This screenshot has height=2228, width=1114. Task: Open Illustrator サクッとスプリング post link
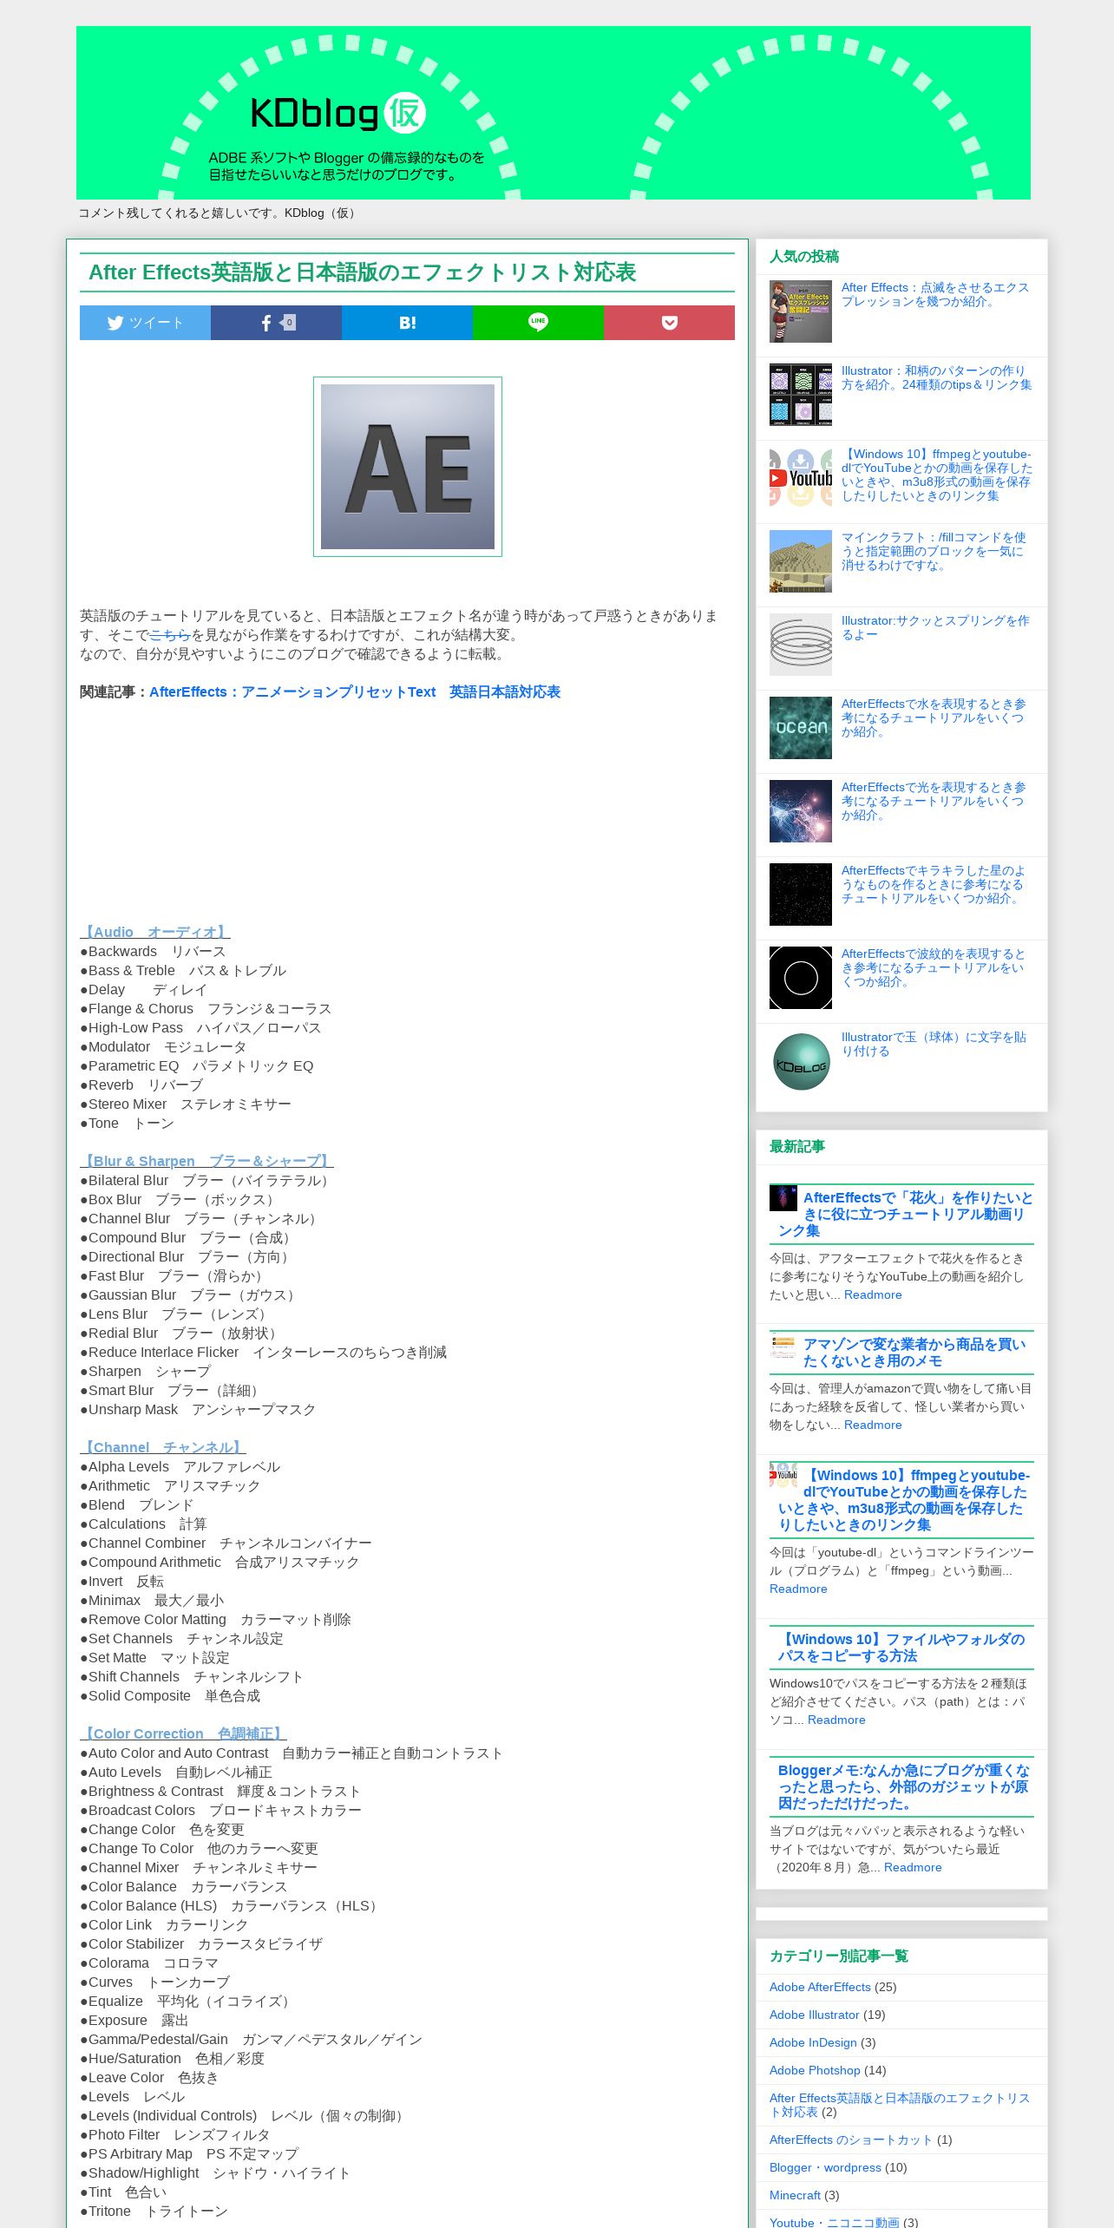(x=935, y=627)
